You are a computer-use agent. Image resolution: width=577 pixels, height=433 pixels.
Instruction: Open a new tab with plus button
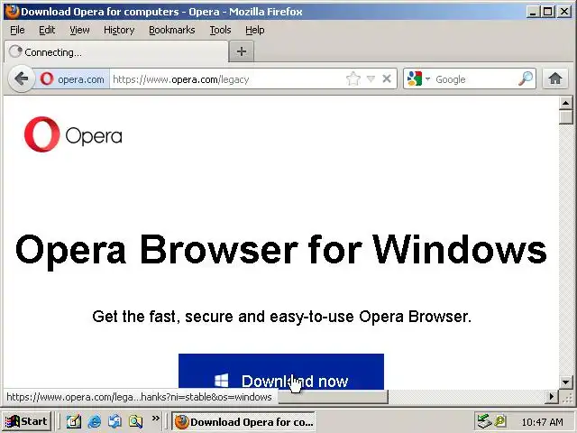click(241, 51)
